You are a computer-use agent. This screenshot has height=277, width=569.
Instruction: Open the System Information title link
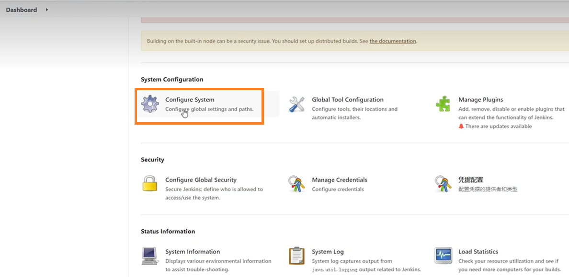(x=193, y=252)
